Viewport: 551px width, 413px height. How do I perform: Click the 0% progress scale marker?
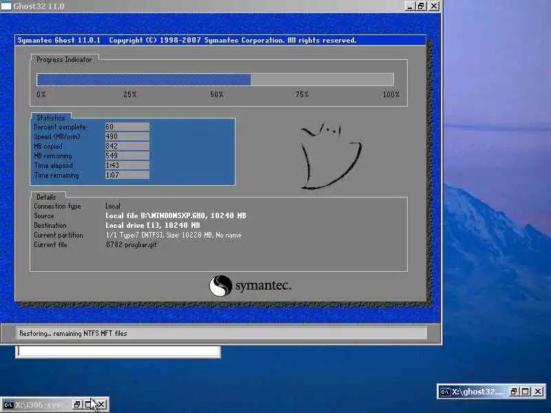41,94
